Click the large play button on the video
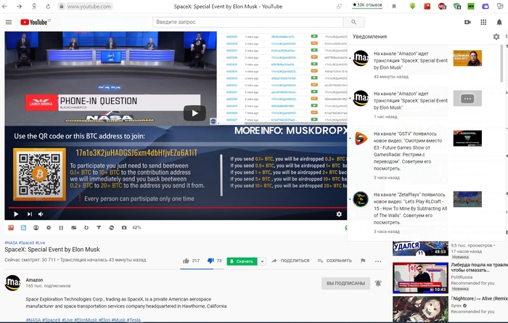Viewport: 508px width, 323px height. 194,113
